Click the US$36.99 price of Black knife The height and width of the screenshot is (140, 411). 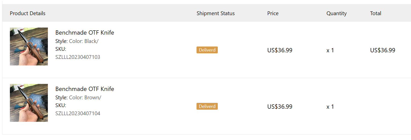point(280,50)
